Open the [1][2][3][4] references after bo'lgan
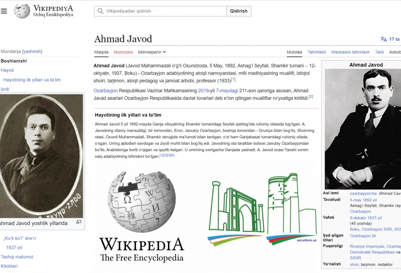The image size is (401, 273). coord(167,155)
